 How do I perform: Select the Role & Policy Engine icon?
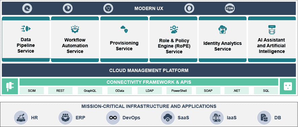[x=174, y=29]
